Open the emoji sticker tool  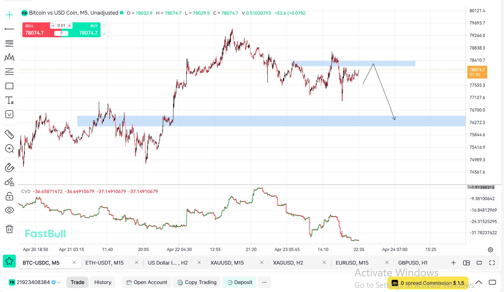point(9,114)
